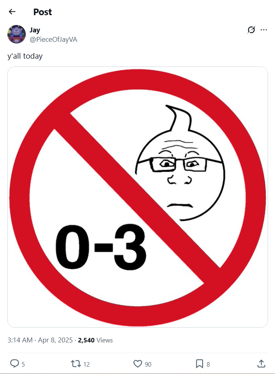The width and height of the screenshot is (275, 374).
Task: Open Jay's profile avatar picture
Action: 16,34
